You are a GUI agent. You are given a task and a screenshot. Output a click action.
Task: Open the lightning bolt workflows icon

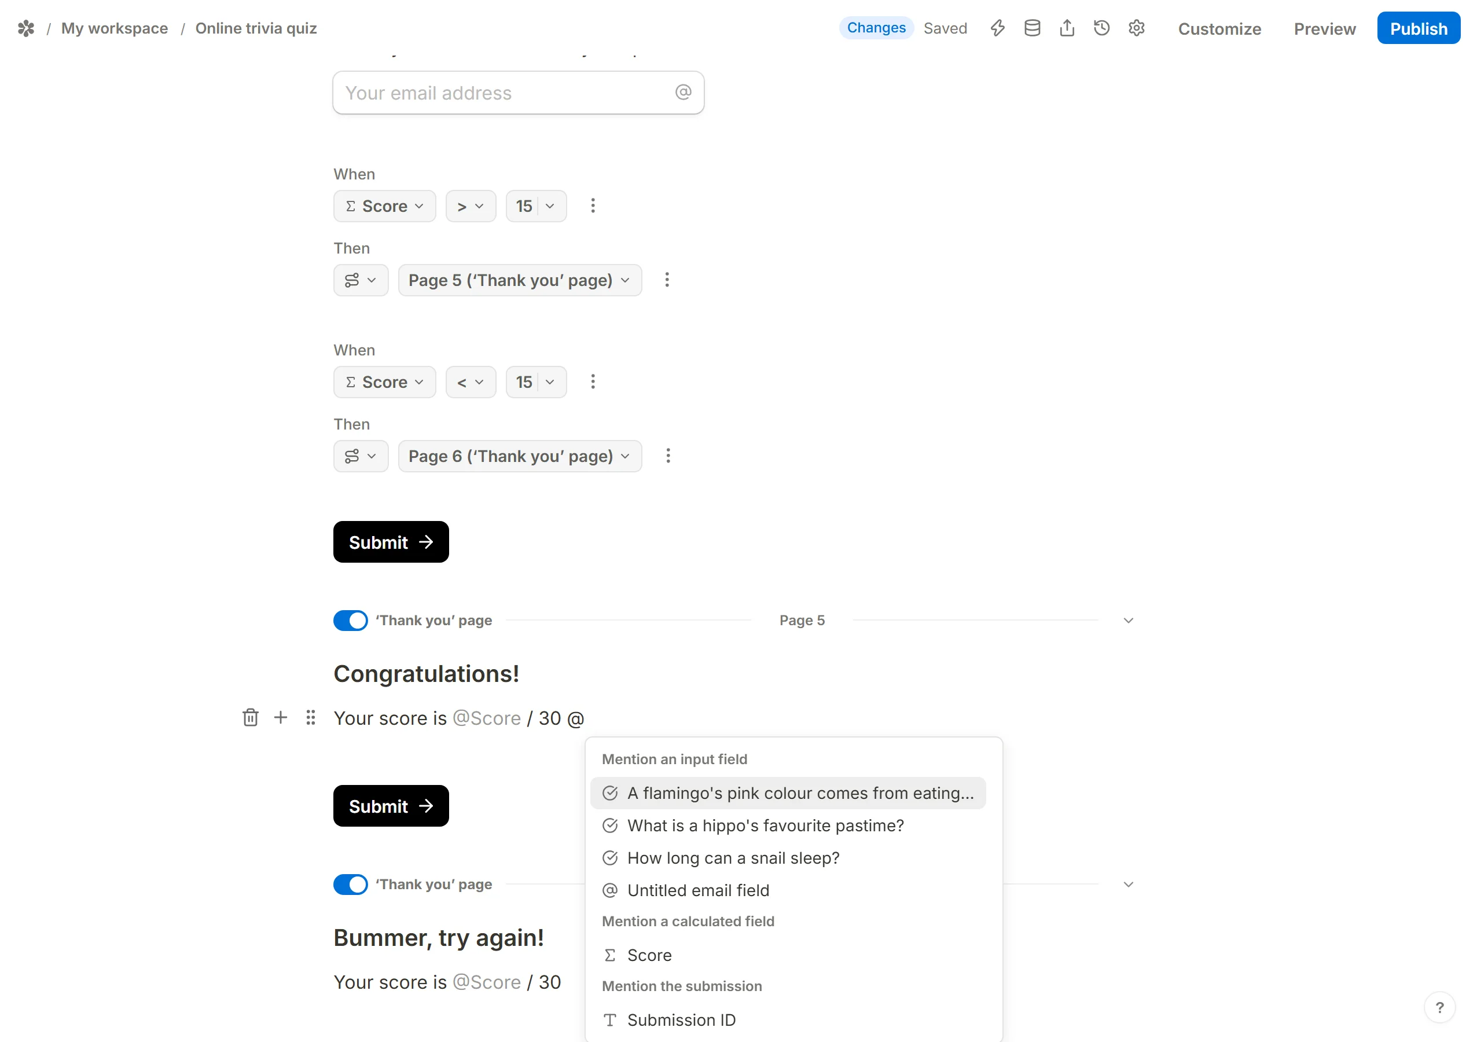997,28
